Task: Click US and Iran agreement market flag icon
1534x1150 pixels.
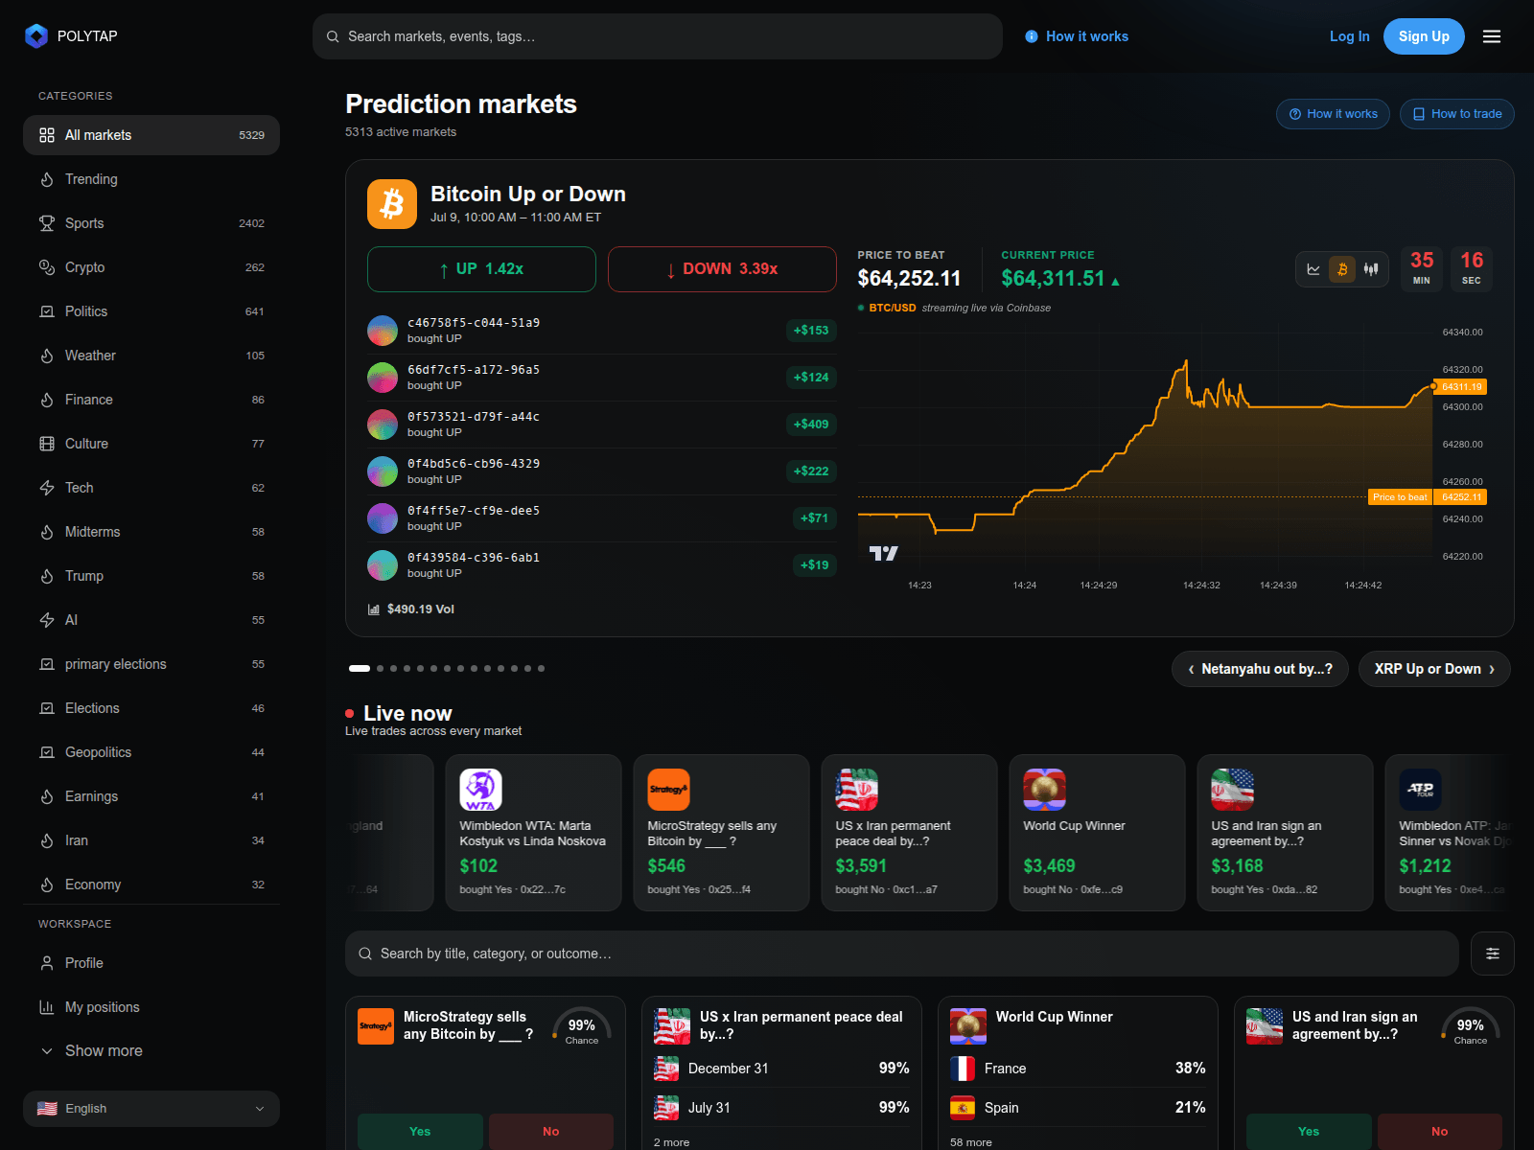Action: tap(1265, 1026)
